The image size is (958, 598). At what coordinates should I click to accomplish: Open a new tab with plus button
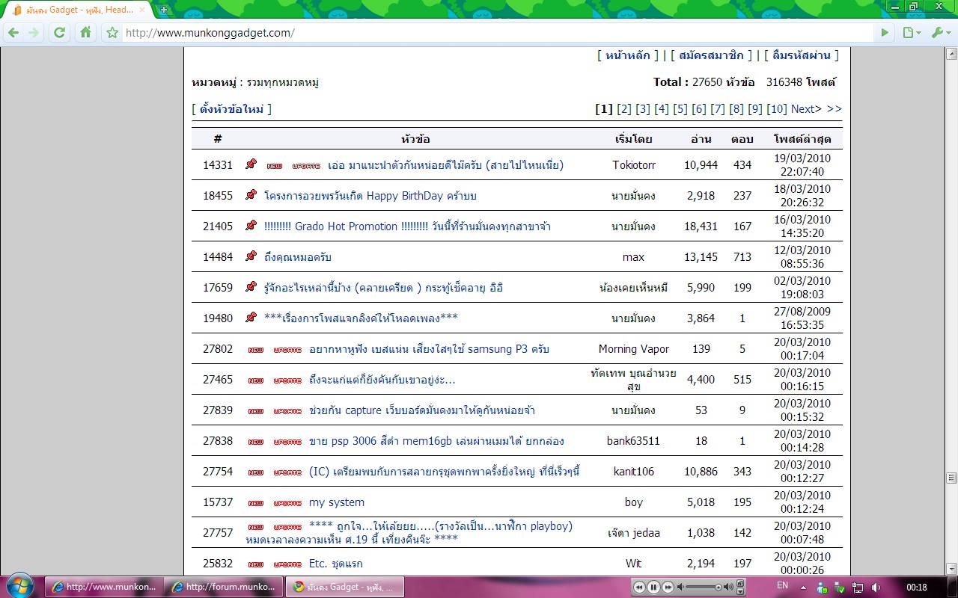click(164, 10)
